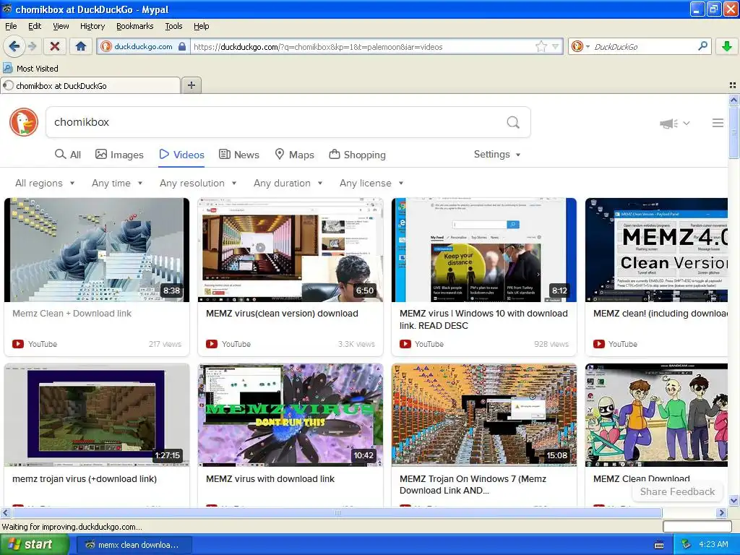Screen dimensions: 740x555
Task: Open the Windows Start button
Action: (35, 545)
